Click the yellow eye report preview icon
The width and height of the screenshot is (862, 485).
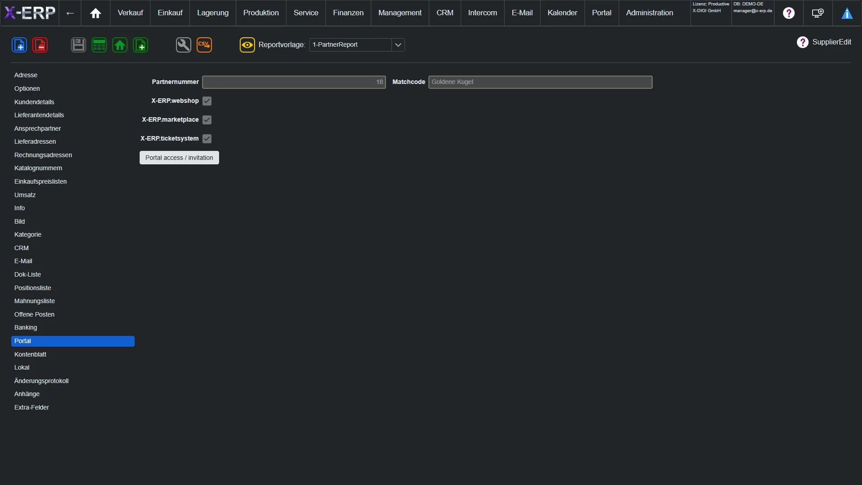coord(247,45)
